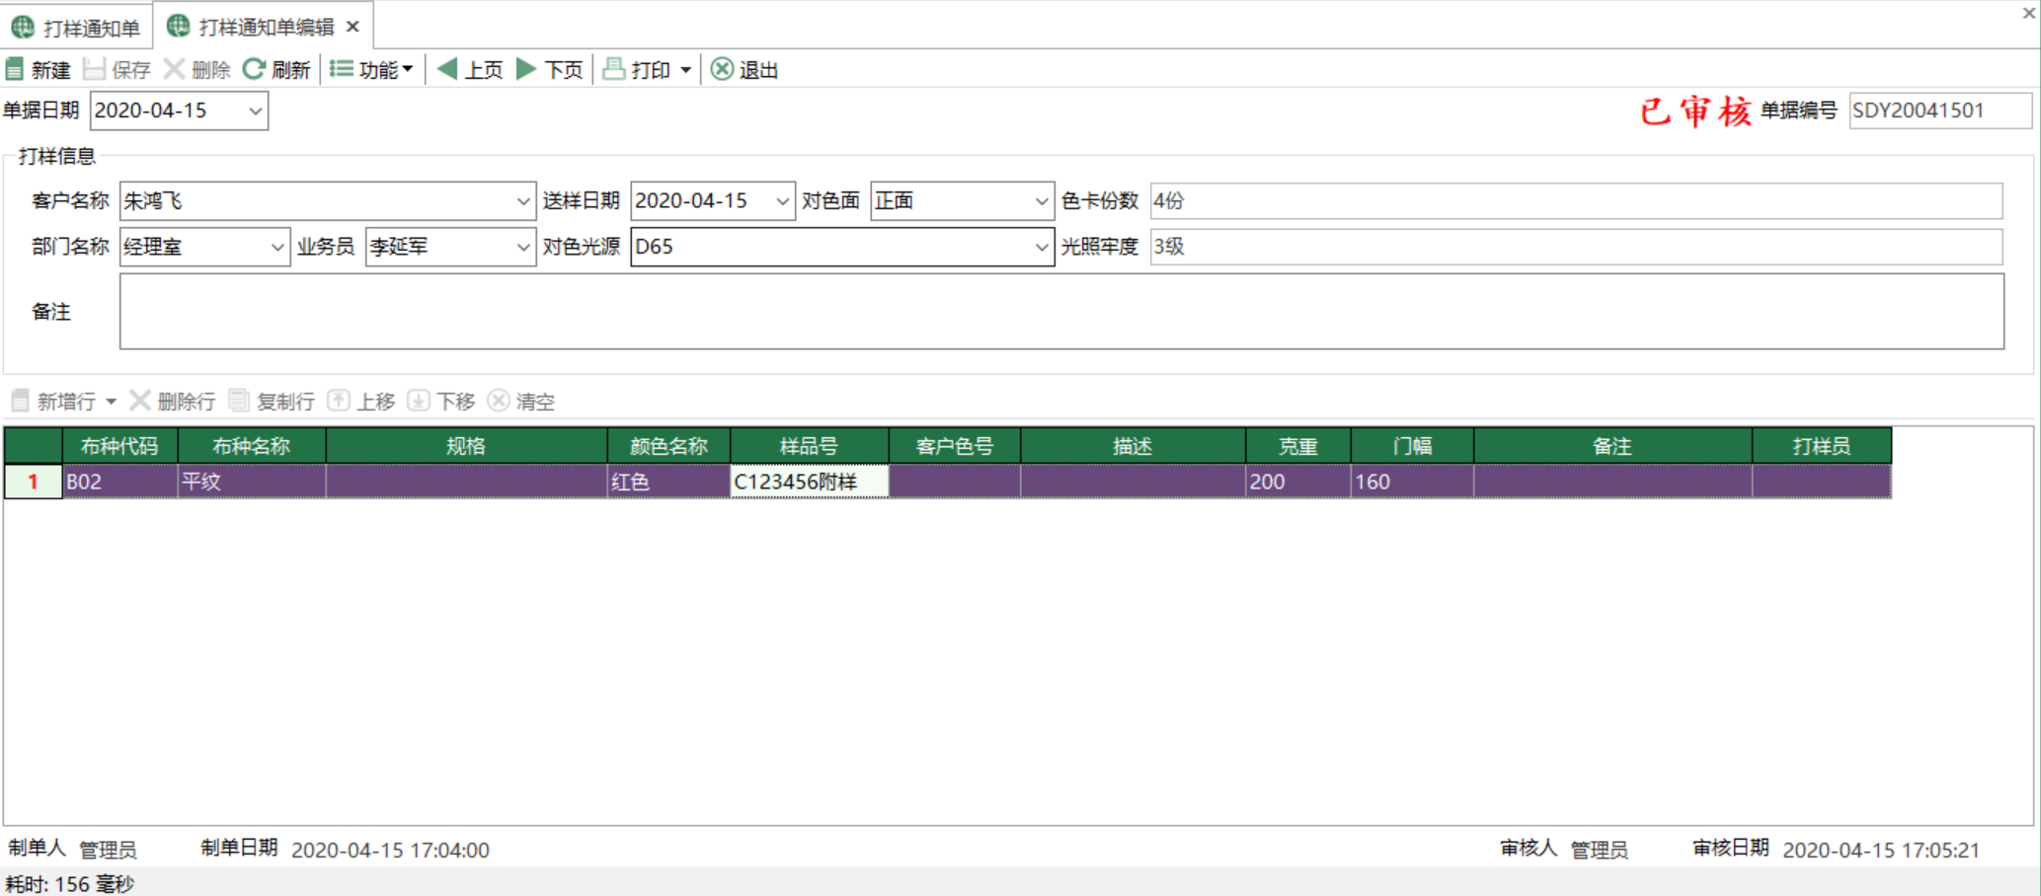Click the 描述 column header

tap(1133, 446)
